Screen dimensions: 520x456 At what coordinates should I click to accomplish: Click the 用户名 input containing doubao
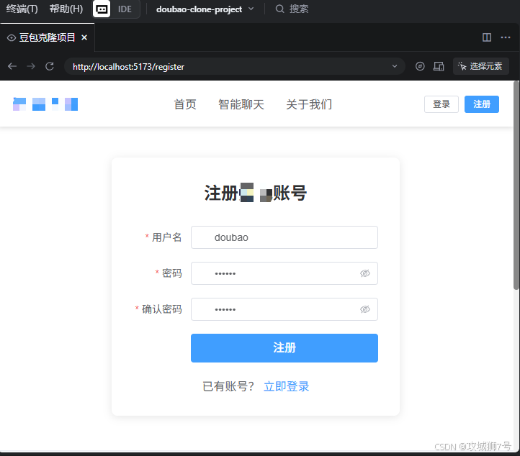pos(284,237)
